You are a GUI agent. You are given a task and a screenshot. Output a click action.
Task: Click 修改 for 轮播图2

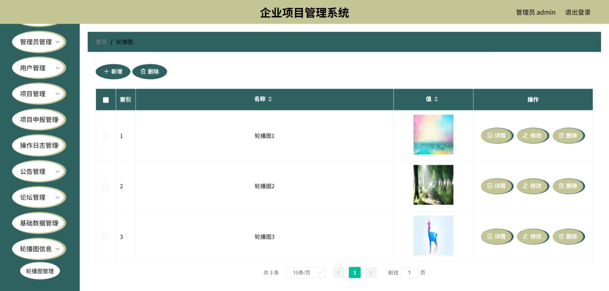533,186
